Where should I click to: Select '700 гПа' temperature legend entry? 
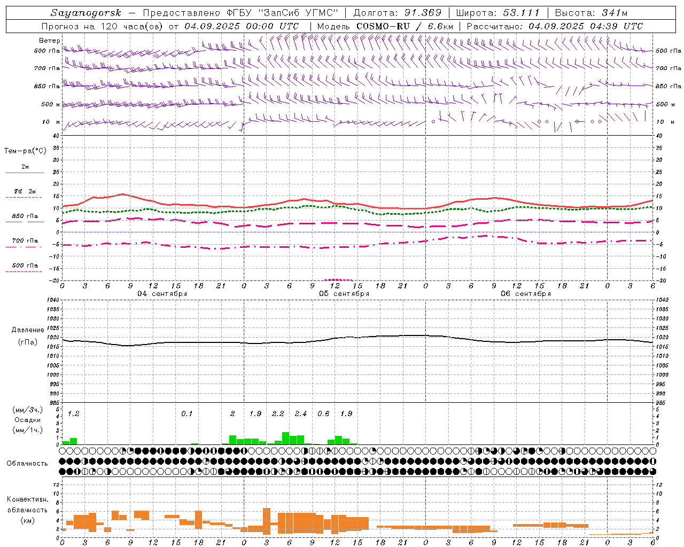pyautogui.click(x=25, y=240)
